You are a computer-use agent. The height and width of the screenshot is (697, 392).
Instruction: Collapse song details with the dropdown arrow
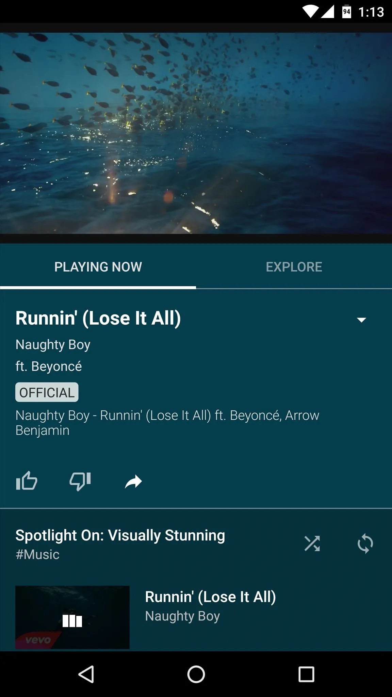[x=361, y=320]
